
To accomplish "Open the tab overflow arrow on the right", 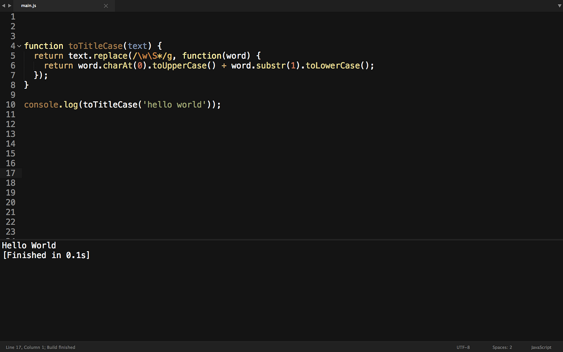I will click(559, 5).
